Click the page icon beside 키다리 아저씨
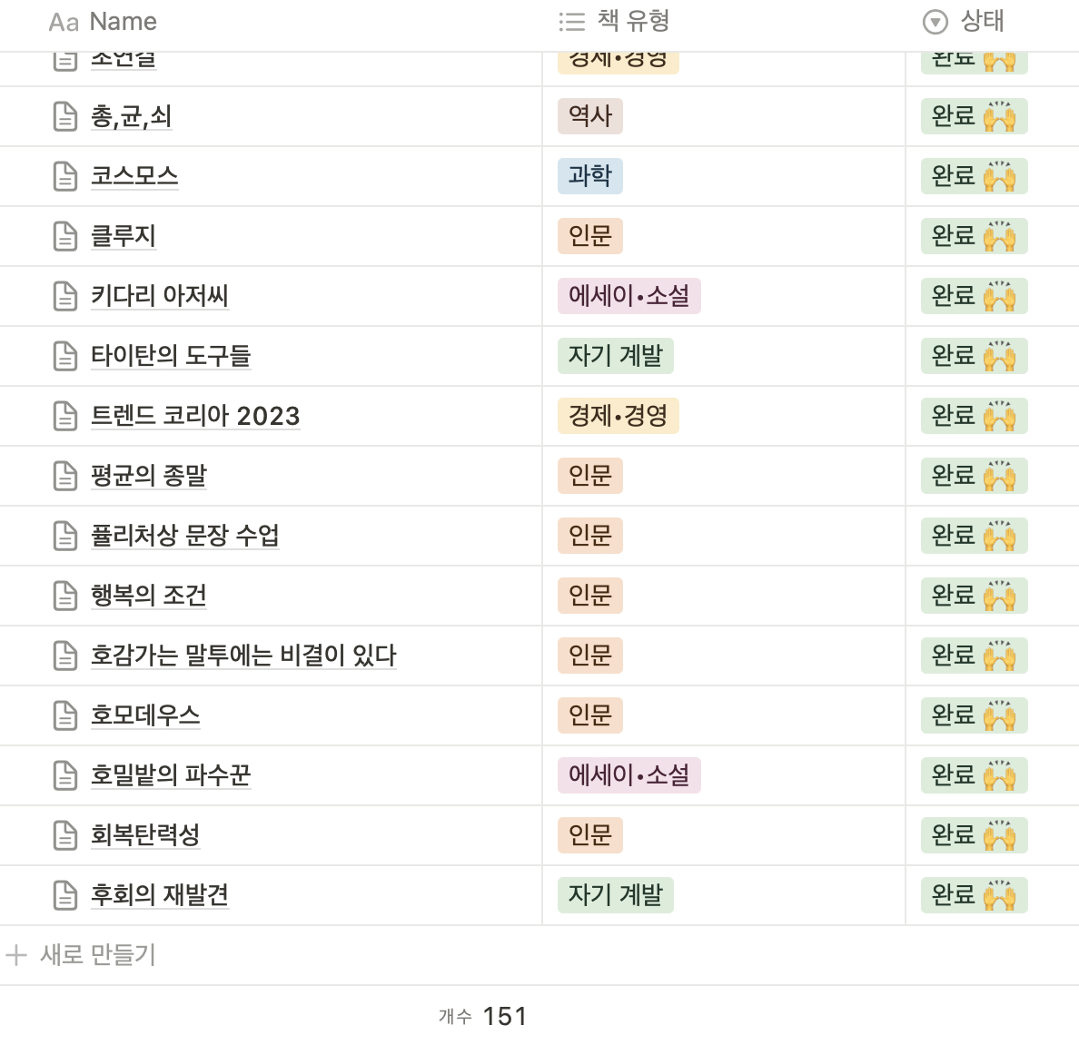Image resolution: width=1079 pixels, height=1055 pixels. click(64, 296)
